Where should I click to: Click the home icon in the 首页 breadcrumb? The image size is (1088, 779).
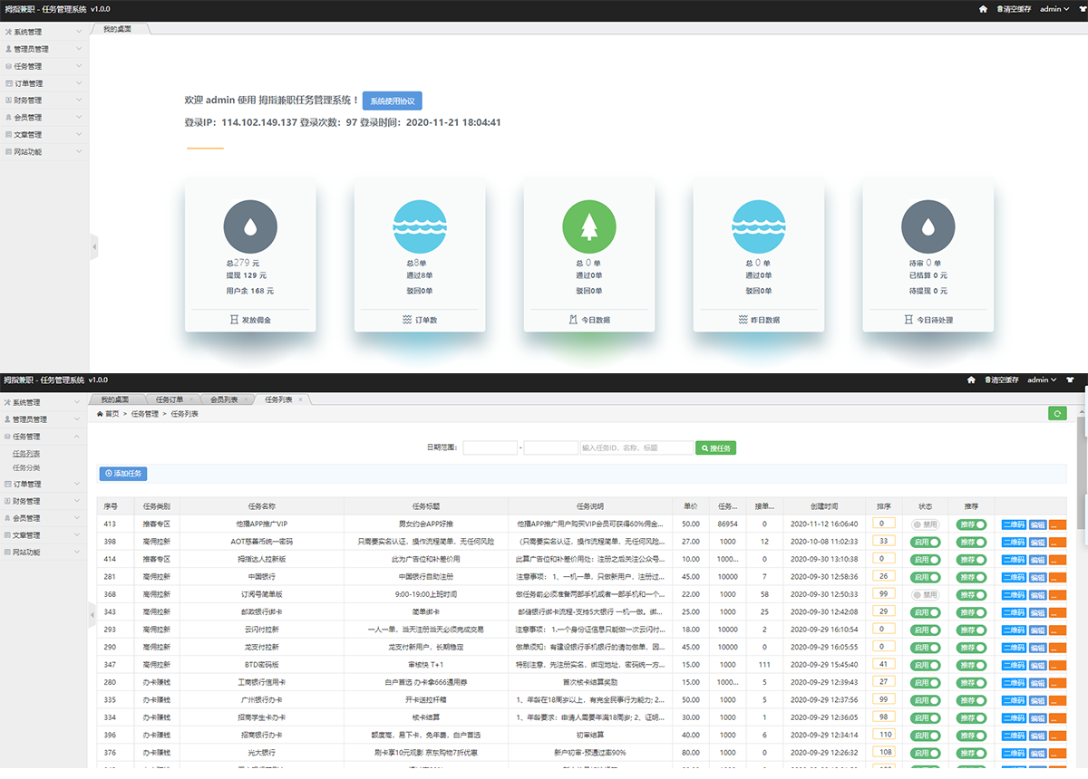click(100, 414)
